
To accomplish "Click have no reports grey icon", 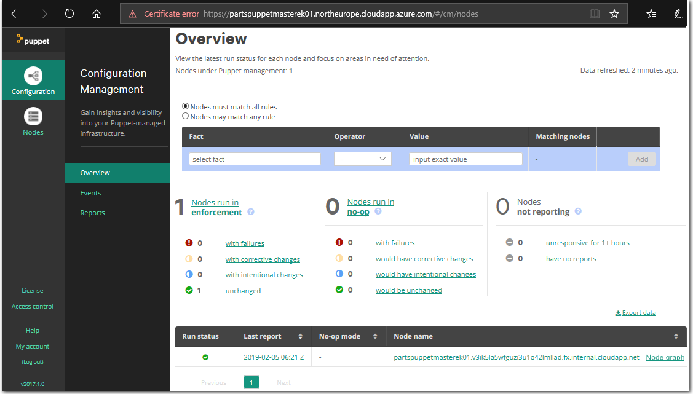I will point(510,258).
